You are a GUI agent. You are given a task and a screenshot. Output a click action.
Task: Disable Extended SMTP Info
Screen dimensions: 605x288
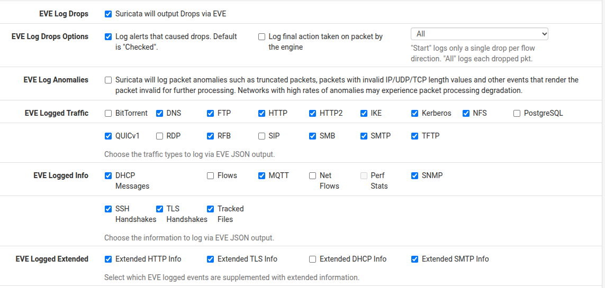coord(415,259)
